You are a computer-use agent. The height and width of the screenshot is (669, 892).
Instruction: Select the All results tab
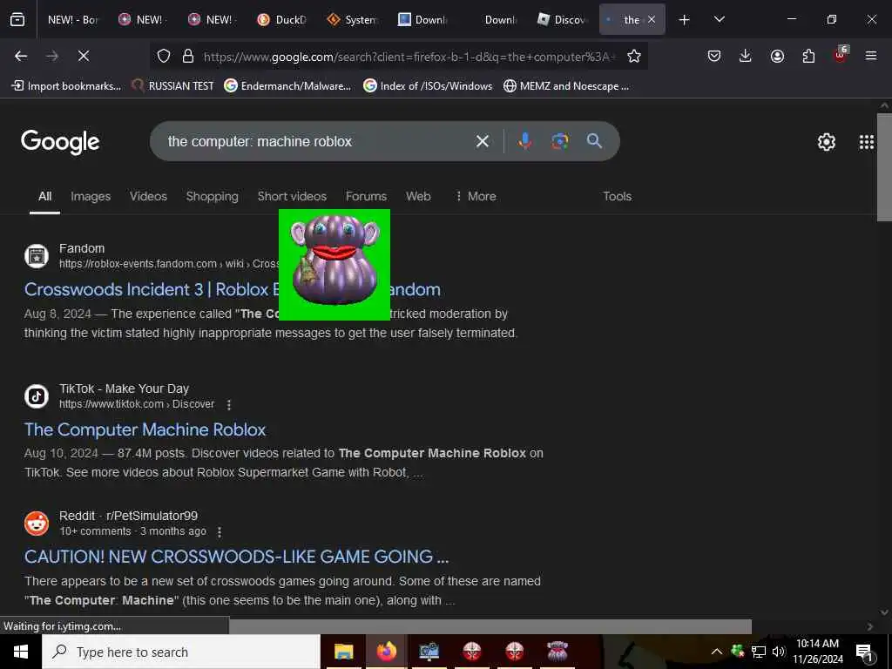[45, 196]
